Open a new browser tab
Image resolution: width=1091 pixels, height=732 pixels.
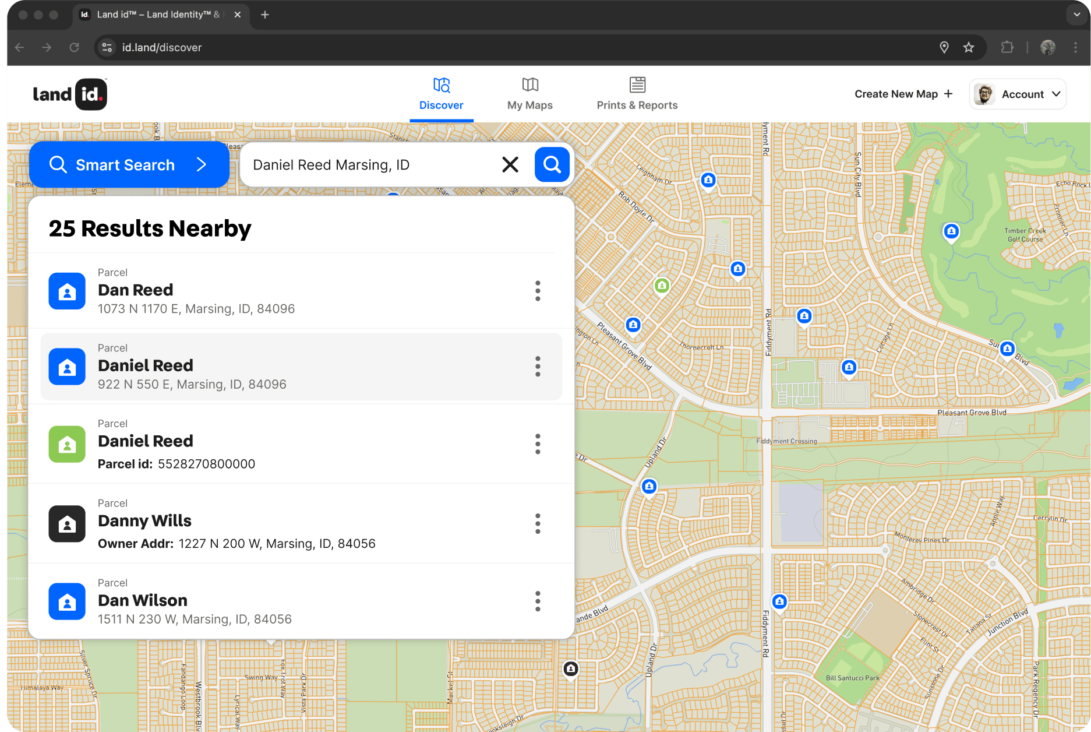click(265, 15)
